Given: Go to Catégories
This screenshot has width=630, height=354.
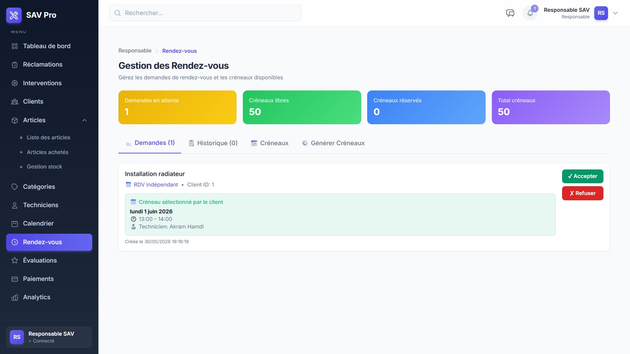Looking at the screenshot, I should (49, 187).
